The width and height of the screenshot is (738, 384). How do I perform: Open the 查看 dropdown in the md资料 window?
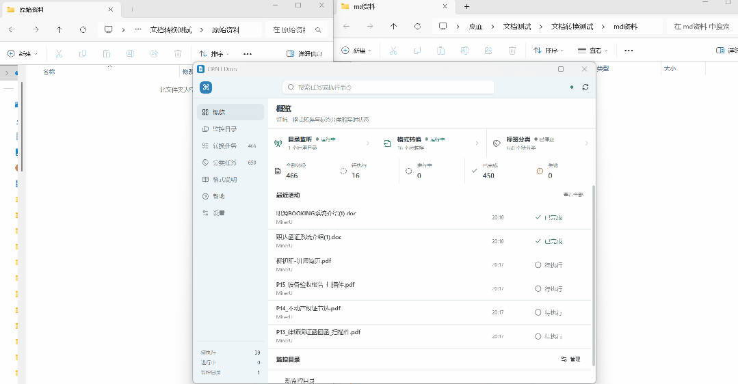click(593, 51)
